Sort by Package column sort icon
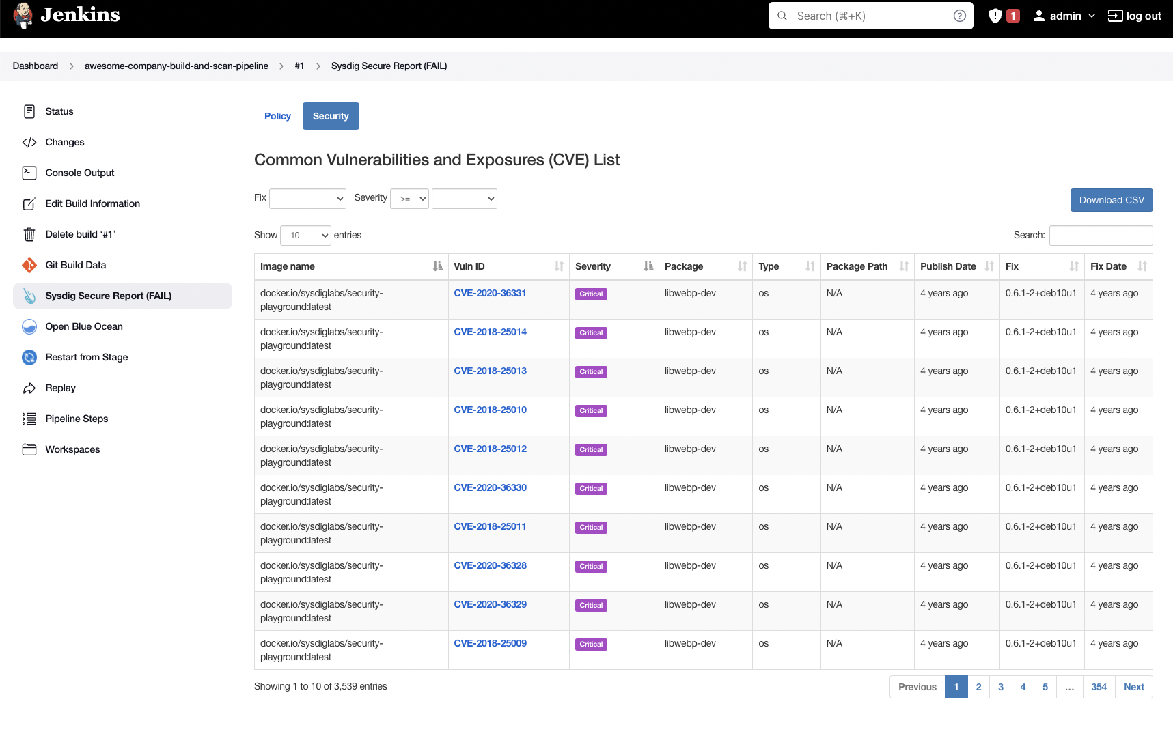1173x736 pixels. pyautogui.click(x=743, y=266)
